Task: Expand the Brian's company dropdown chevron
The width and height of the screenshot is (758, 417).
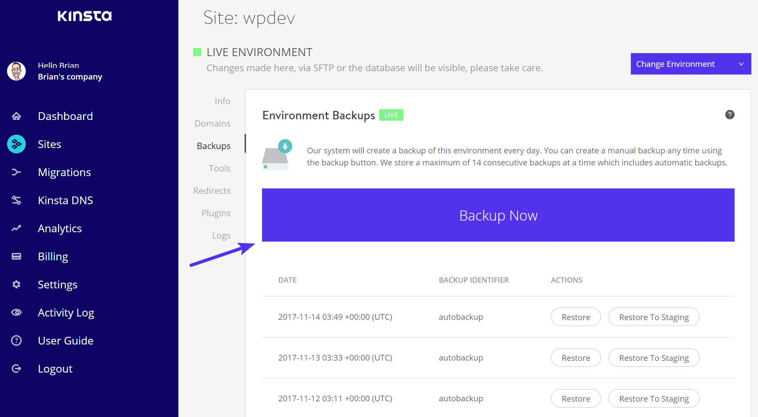Action: [x=123, y=77]
